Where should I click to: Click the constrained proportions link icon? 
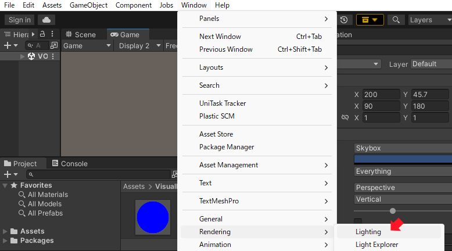[345, 117]
